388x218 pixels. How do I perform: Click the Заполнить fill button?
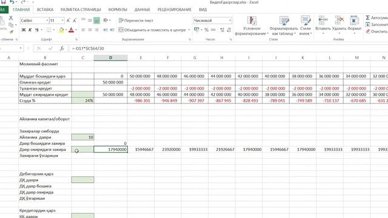pyautogui.click(x=376, y=25)
